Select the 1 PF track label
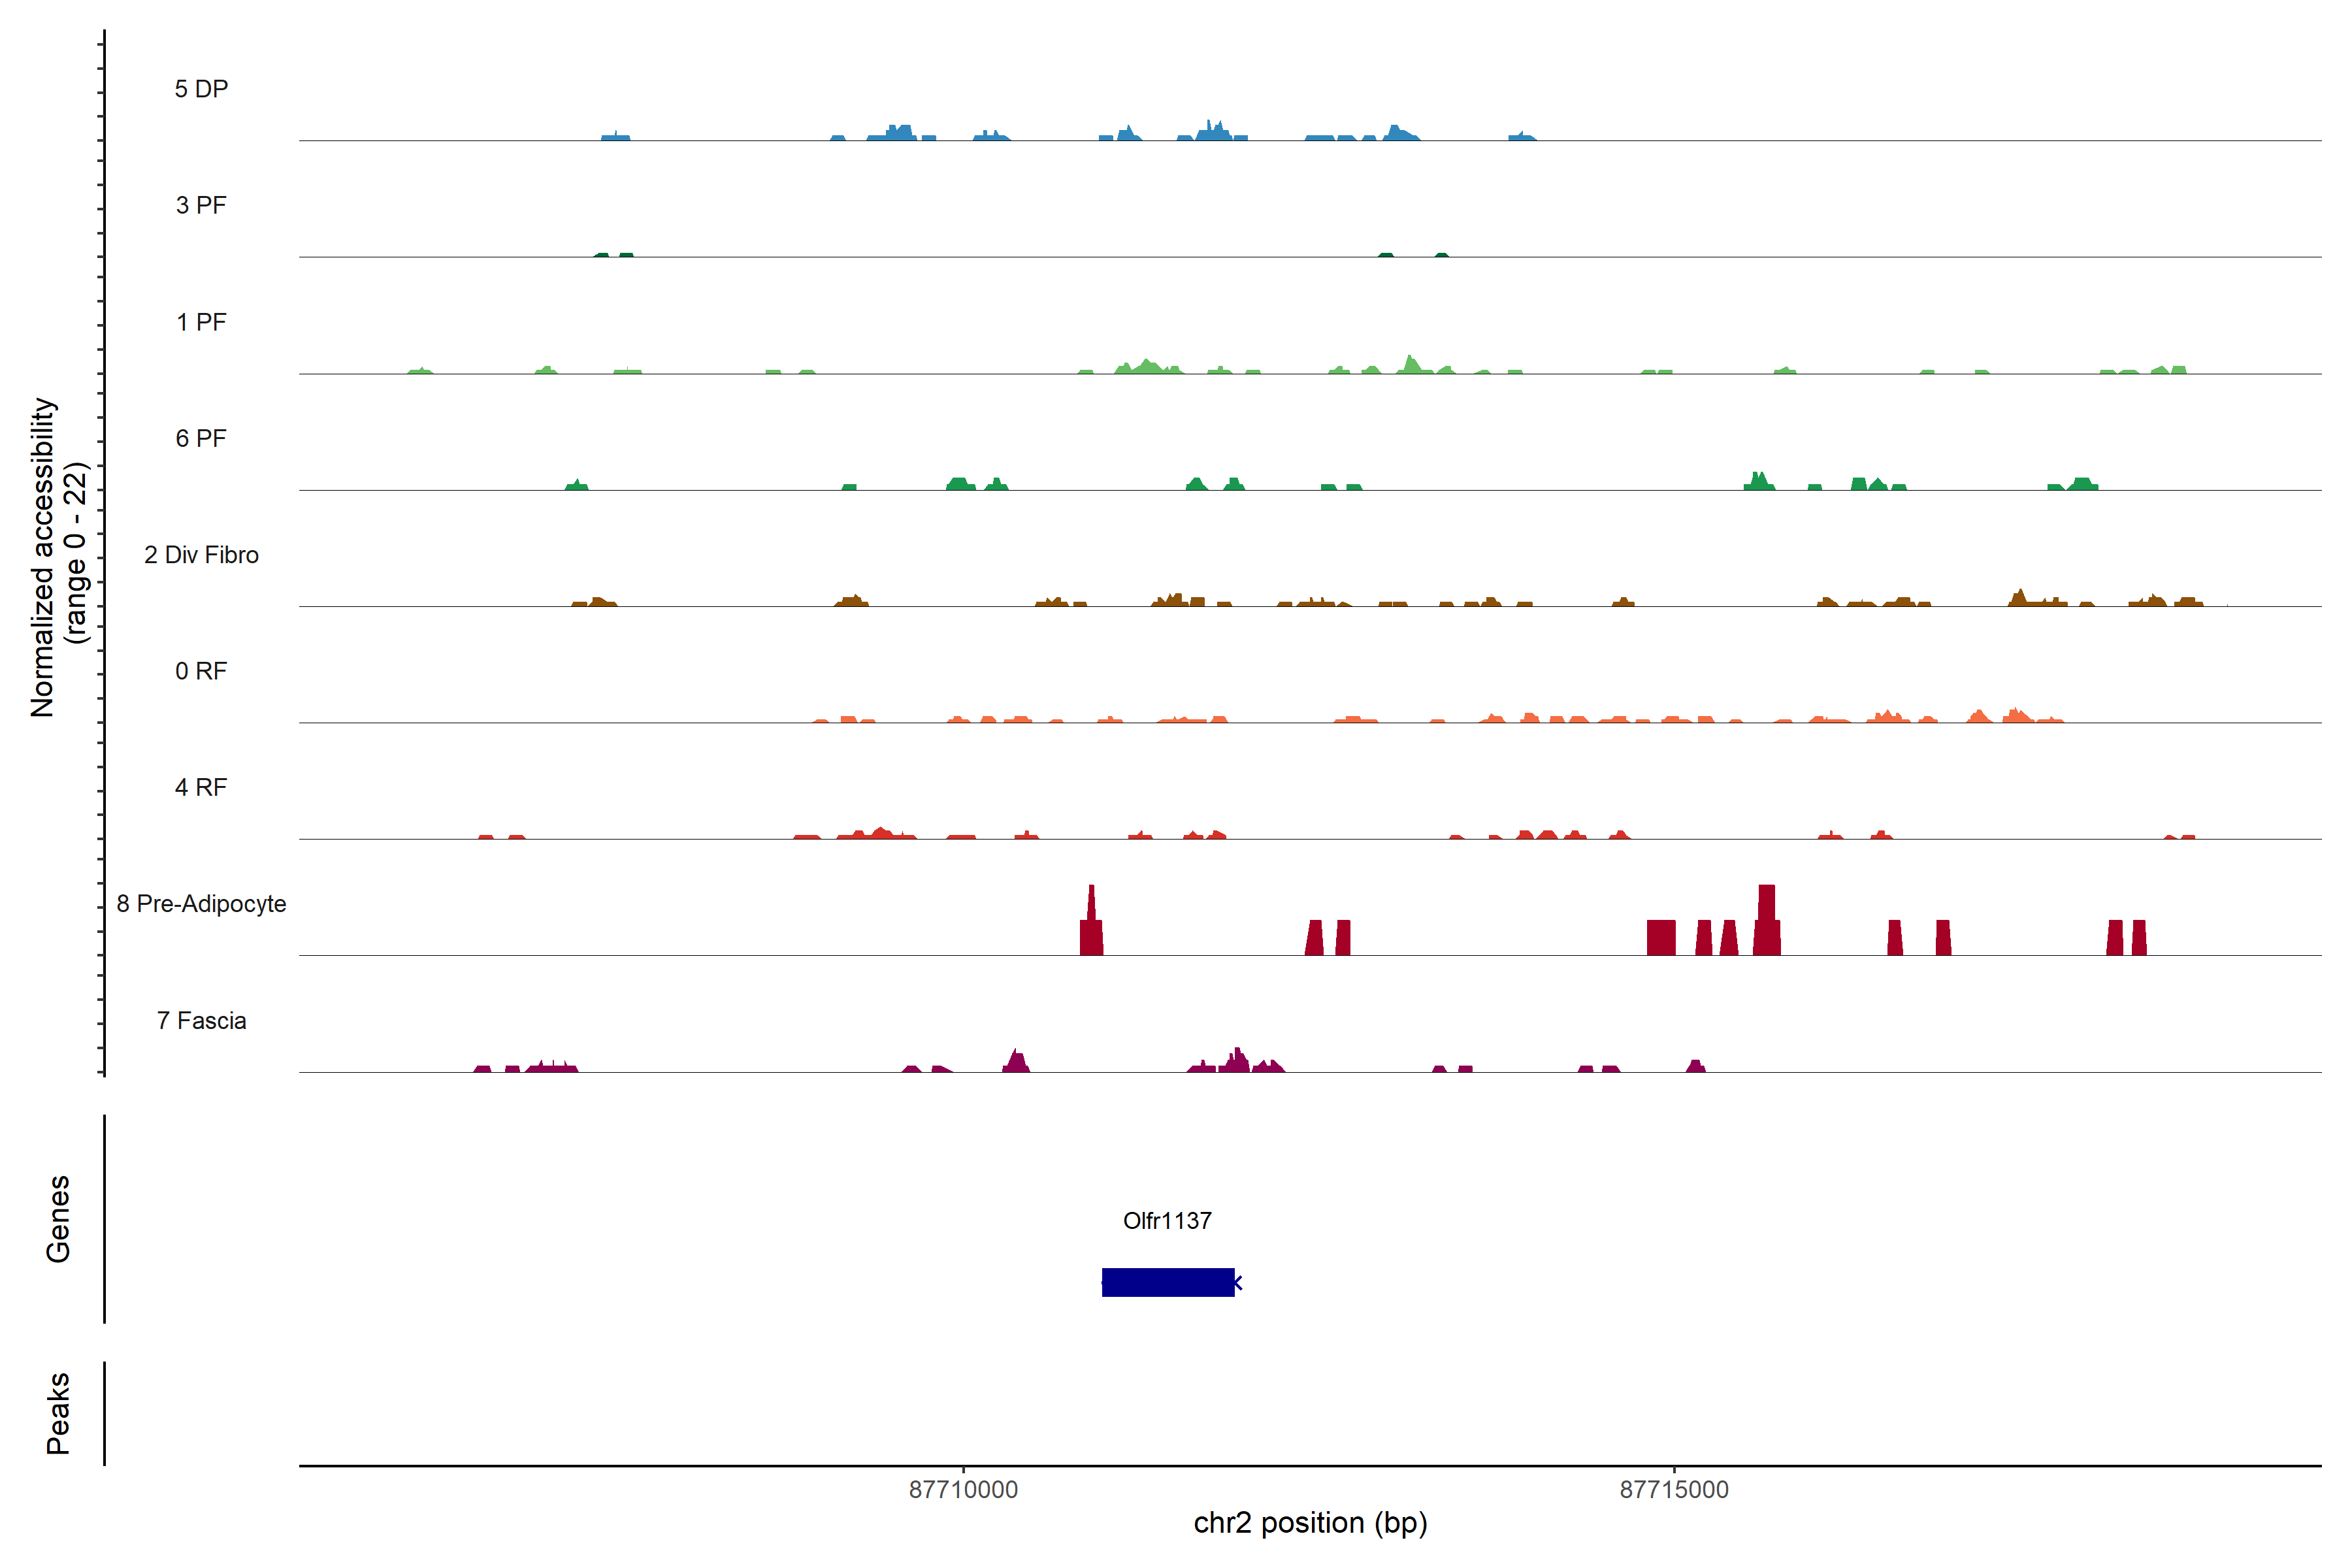 coord(201,322)
